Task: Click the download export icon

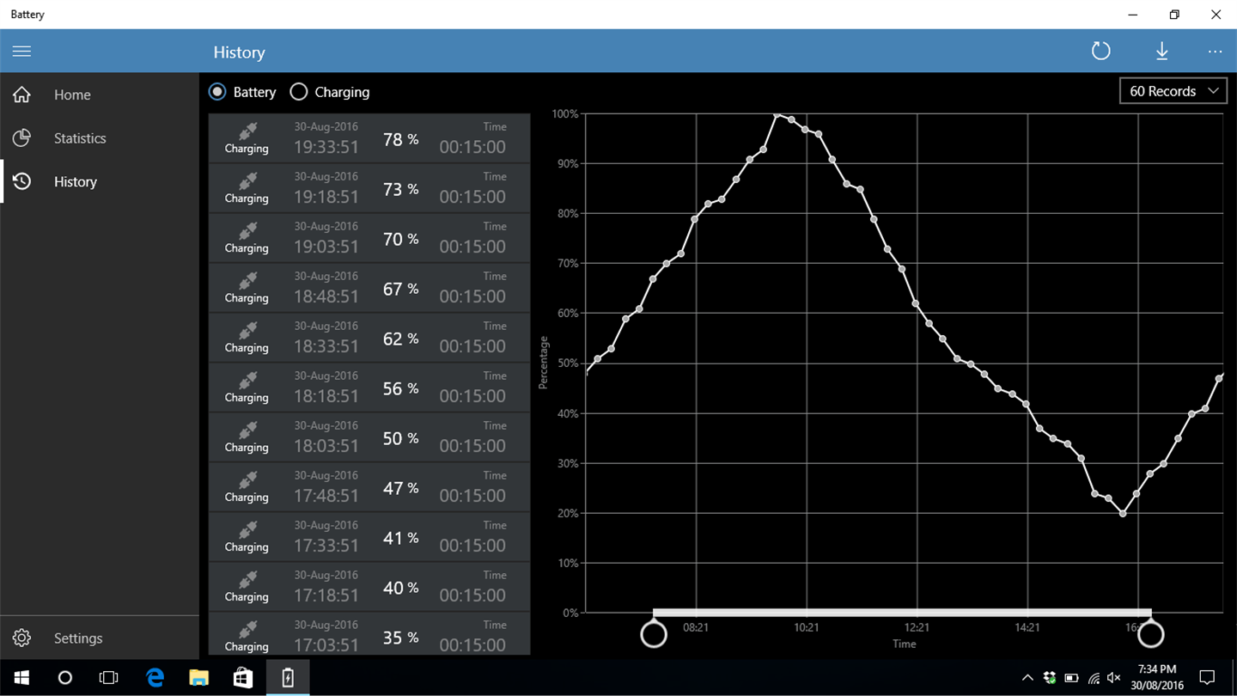Action: click(1161, 52)
